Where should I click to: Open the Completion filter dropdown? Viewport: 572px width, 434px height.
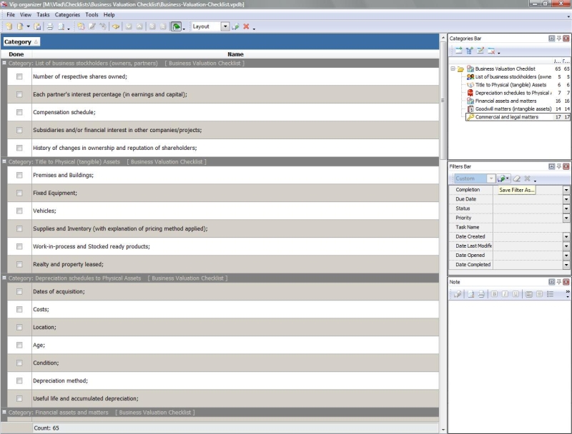(566, 190)
